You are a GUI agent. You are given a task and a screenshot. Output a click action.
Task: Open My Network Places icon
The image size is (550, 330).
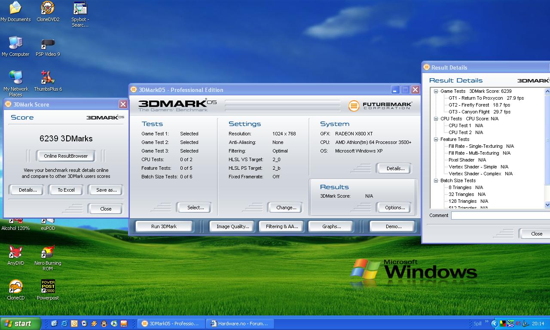(15, 84)
